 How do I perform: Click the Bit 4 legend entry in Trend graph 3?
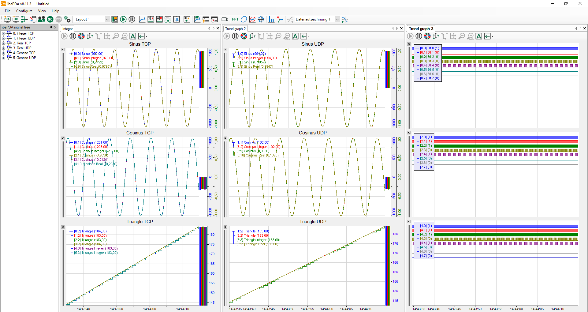430,66
